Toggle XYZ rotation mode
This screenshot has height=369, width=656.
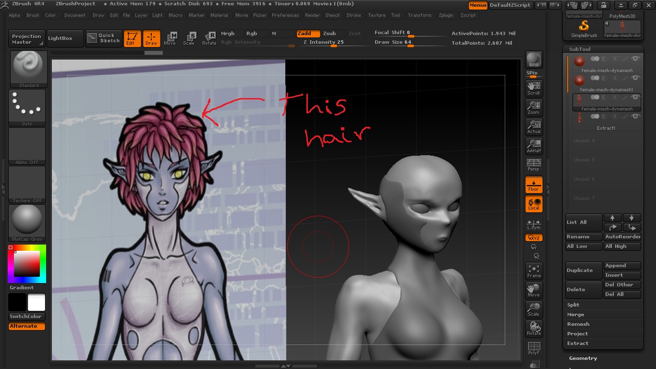pyautogui.click(x=534, y=238)
